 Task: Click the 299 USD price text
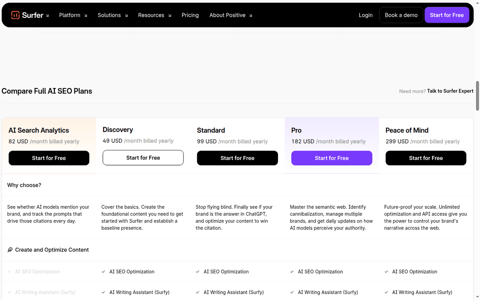point(397,141)
